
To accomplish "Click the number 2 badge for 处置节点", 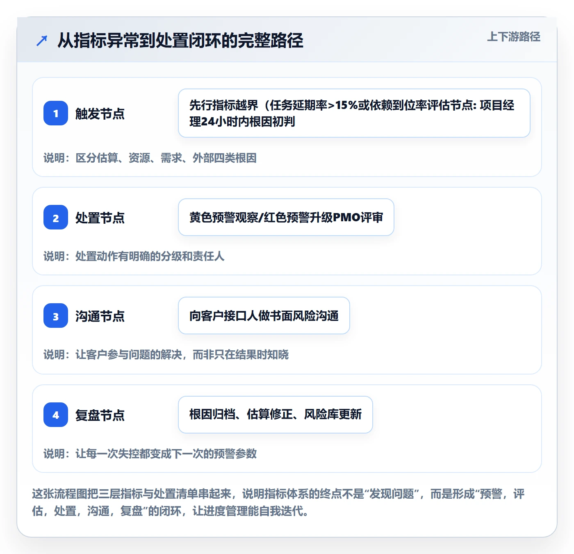I will [x=56, y=217].
